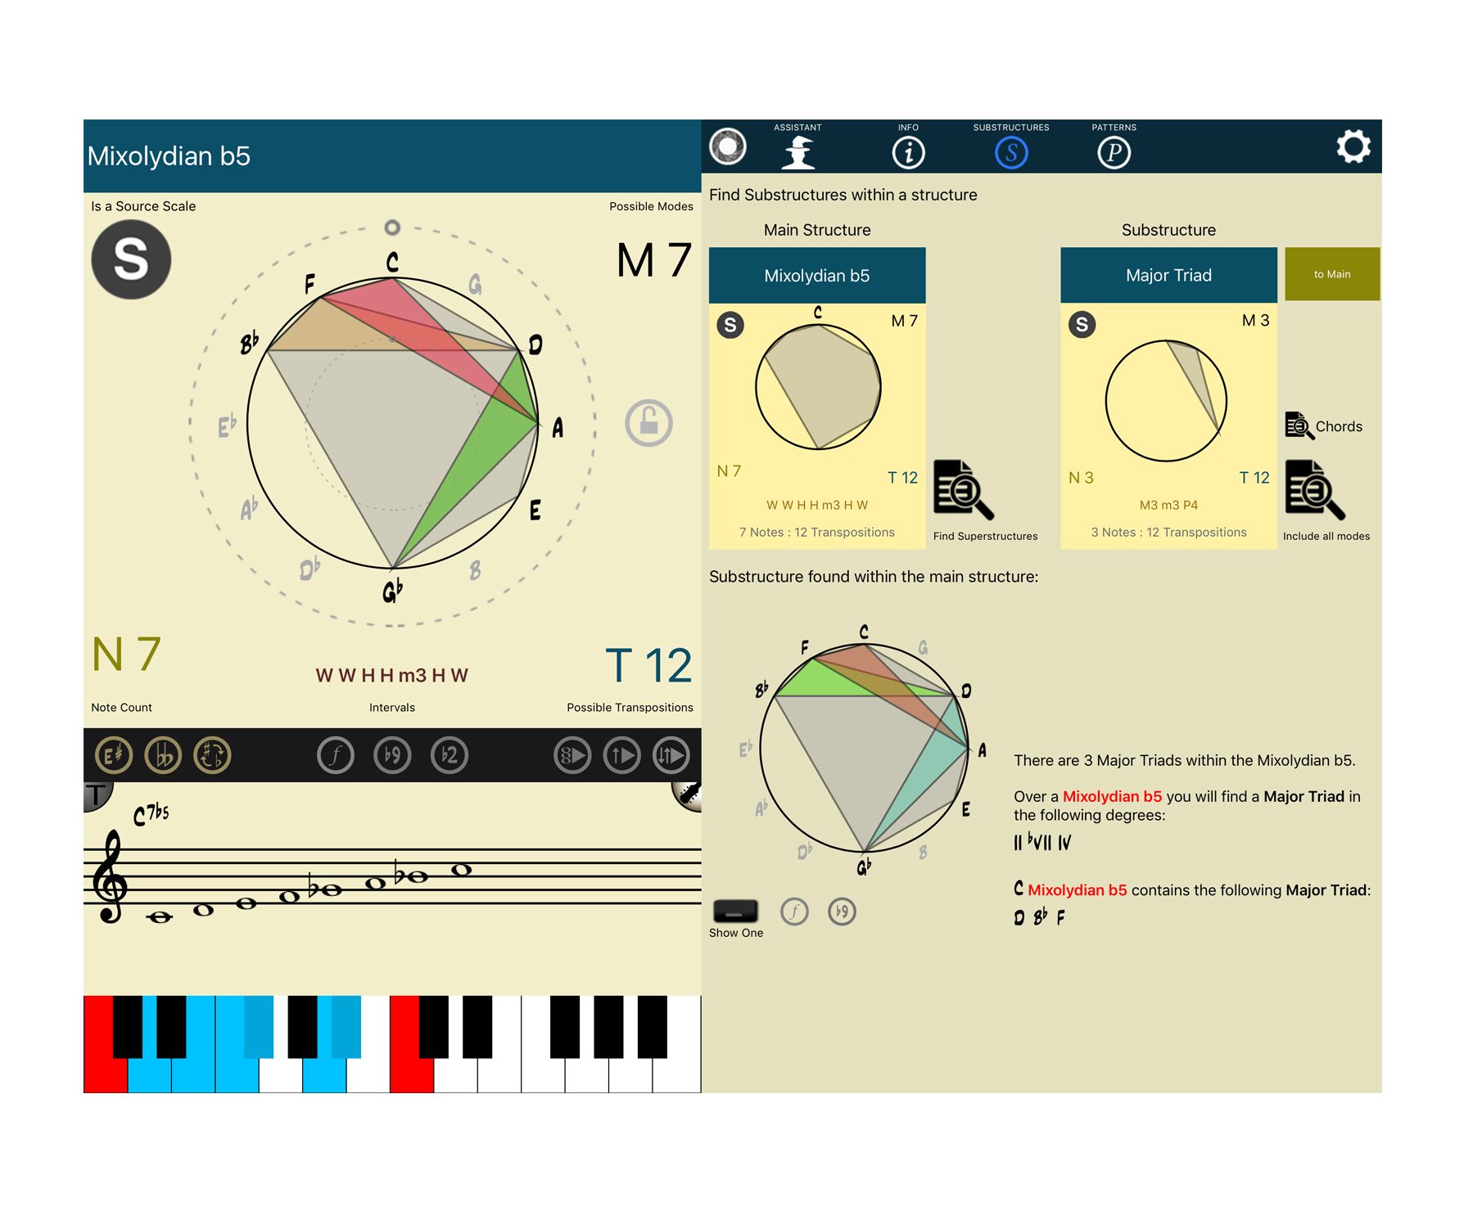
Task: Click the T 12 transpositions value
Action: point(648,665)
